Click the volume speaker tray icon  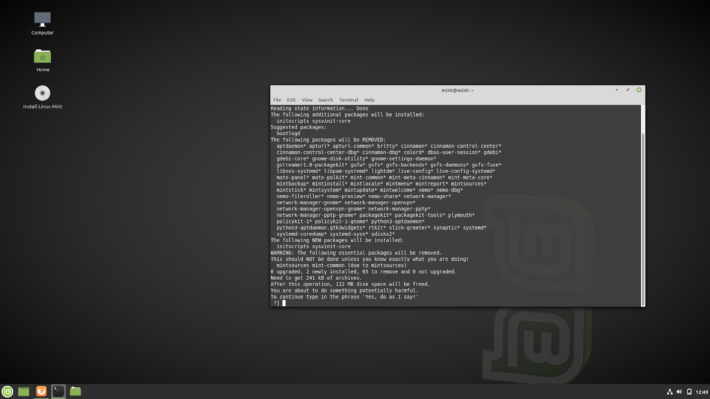tap(679, 392)
